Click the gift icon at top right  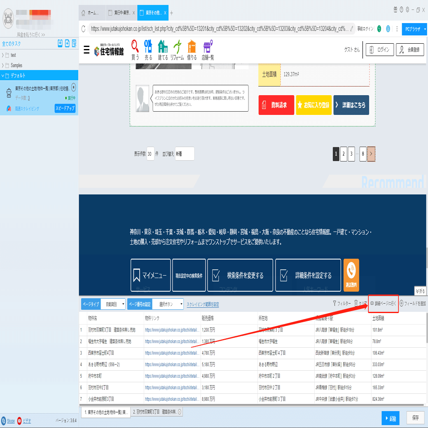[x=395, y=10]
